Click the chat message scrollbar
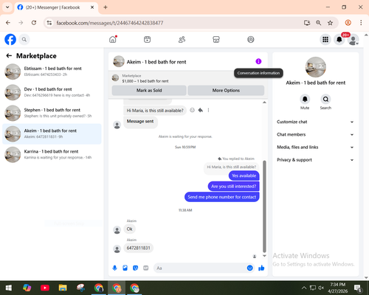This screenshot has width=369, height=295. pyautogui.click(x=264, y=206)
